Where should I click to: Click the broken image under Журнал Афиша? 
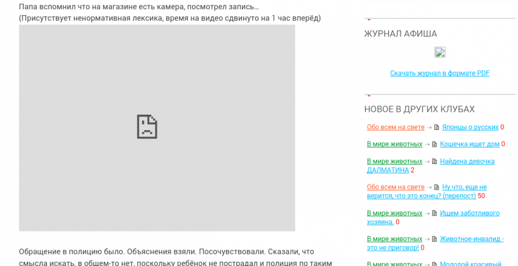[439, 52]
